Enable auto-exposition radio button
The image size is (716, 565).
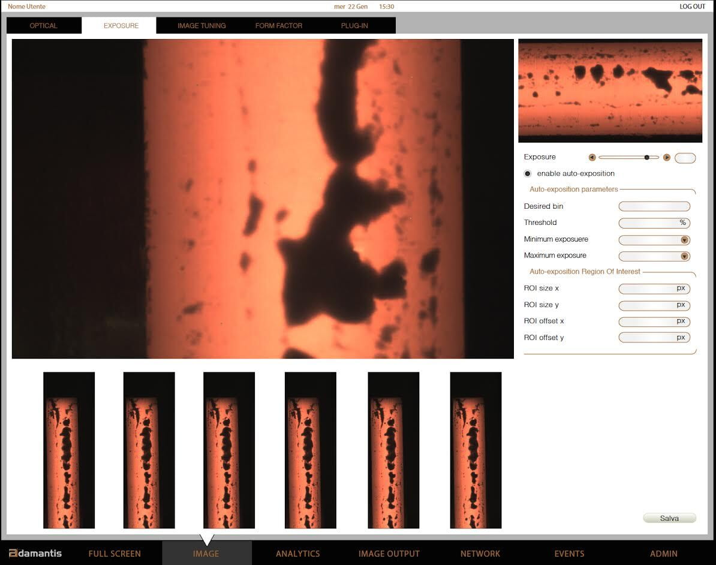528,173
